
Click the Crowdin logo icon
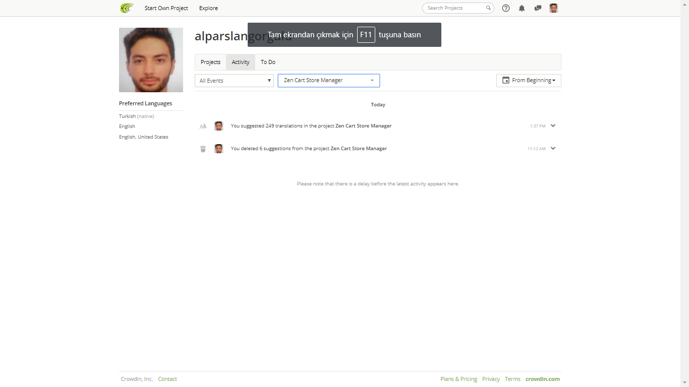pos(127,8)
